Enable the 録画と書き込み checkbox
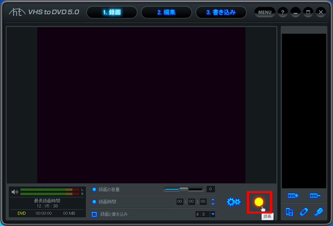This screenshot has width=333, height=226. pyautogui.click(x=94, y=214)
